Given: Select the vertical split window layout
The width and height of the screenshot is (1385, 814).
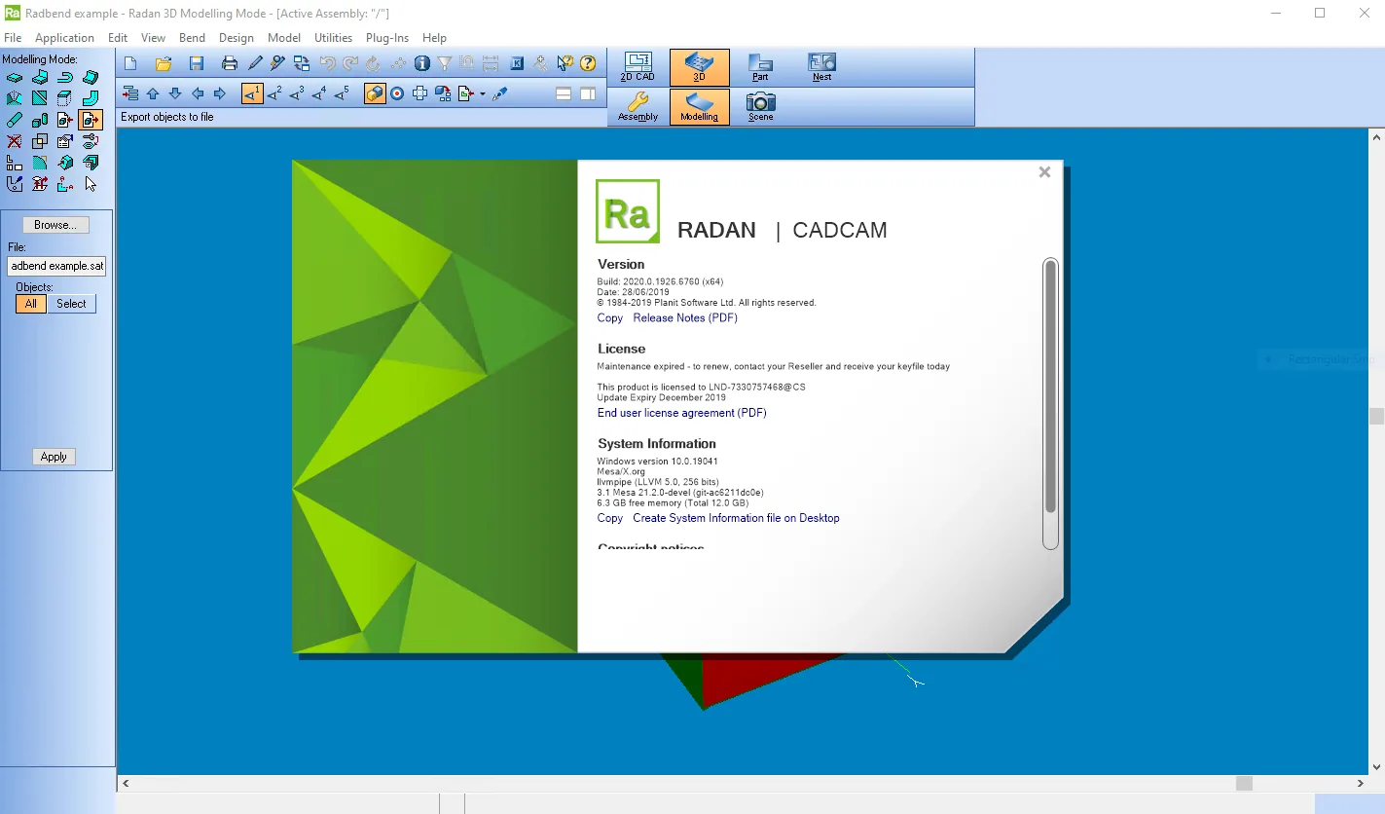Looking at the screenshot, I should click(x=588, y=93).
